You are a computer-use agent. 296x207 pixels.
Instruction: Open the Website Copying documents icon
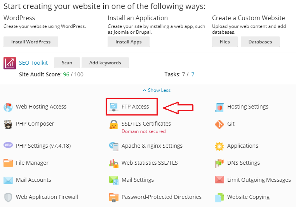coord(219,197)
